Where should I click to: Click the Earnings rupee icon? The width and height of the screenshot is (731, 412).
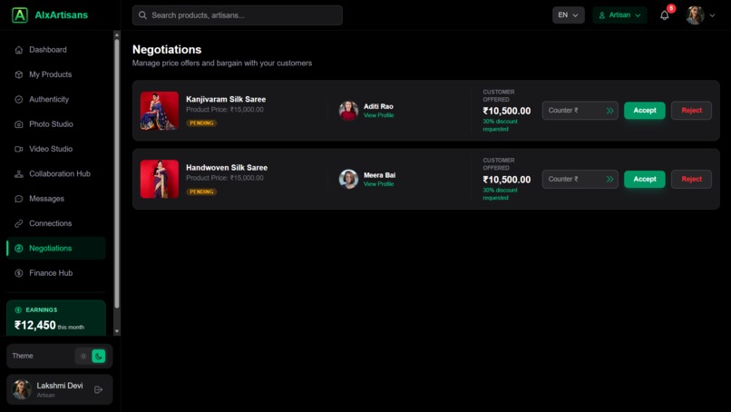coord(18,309)
